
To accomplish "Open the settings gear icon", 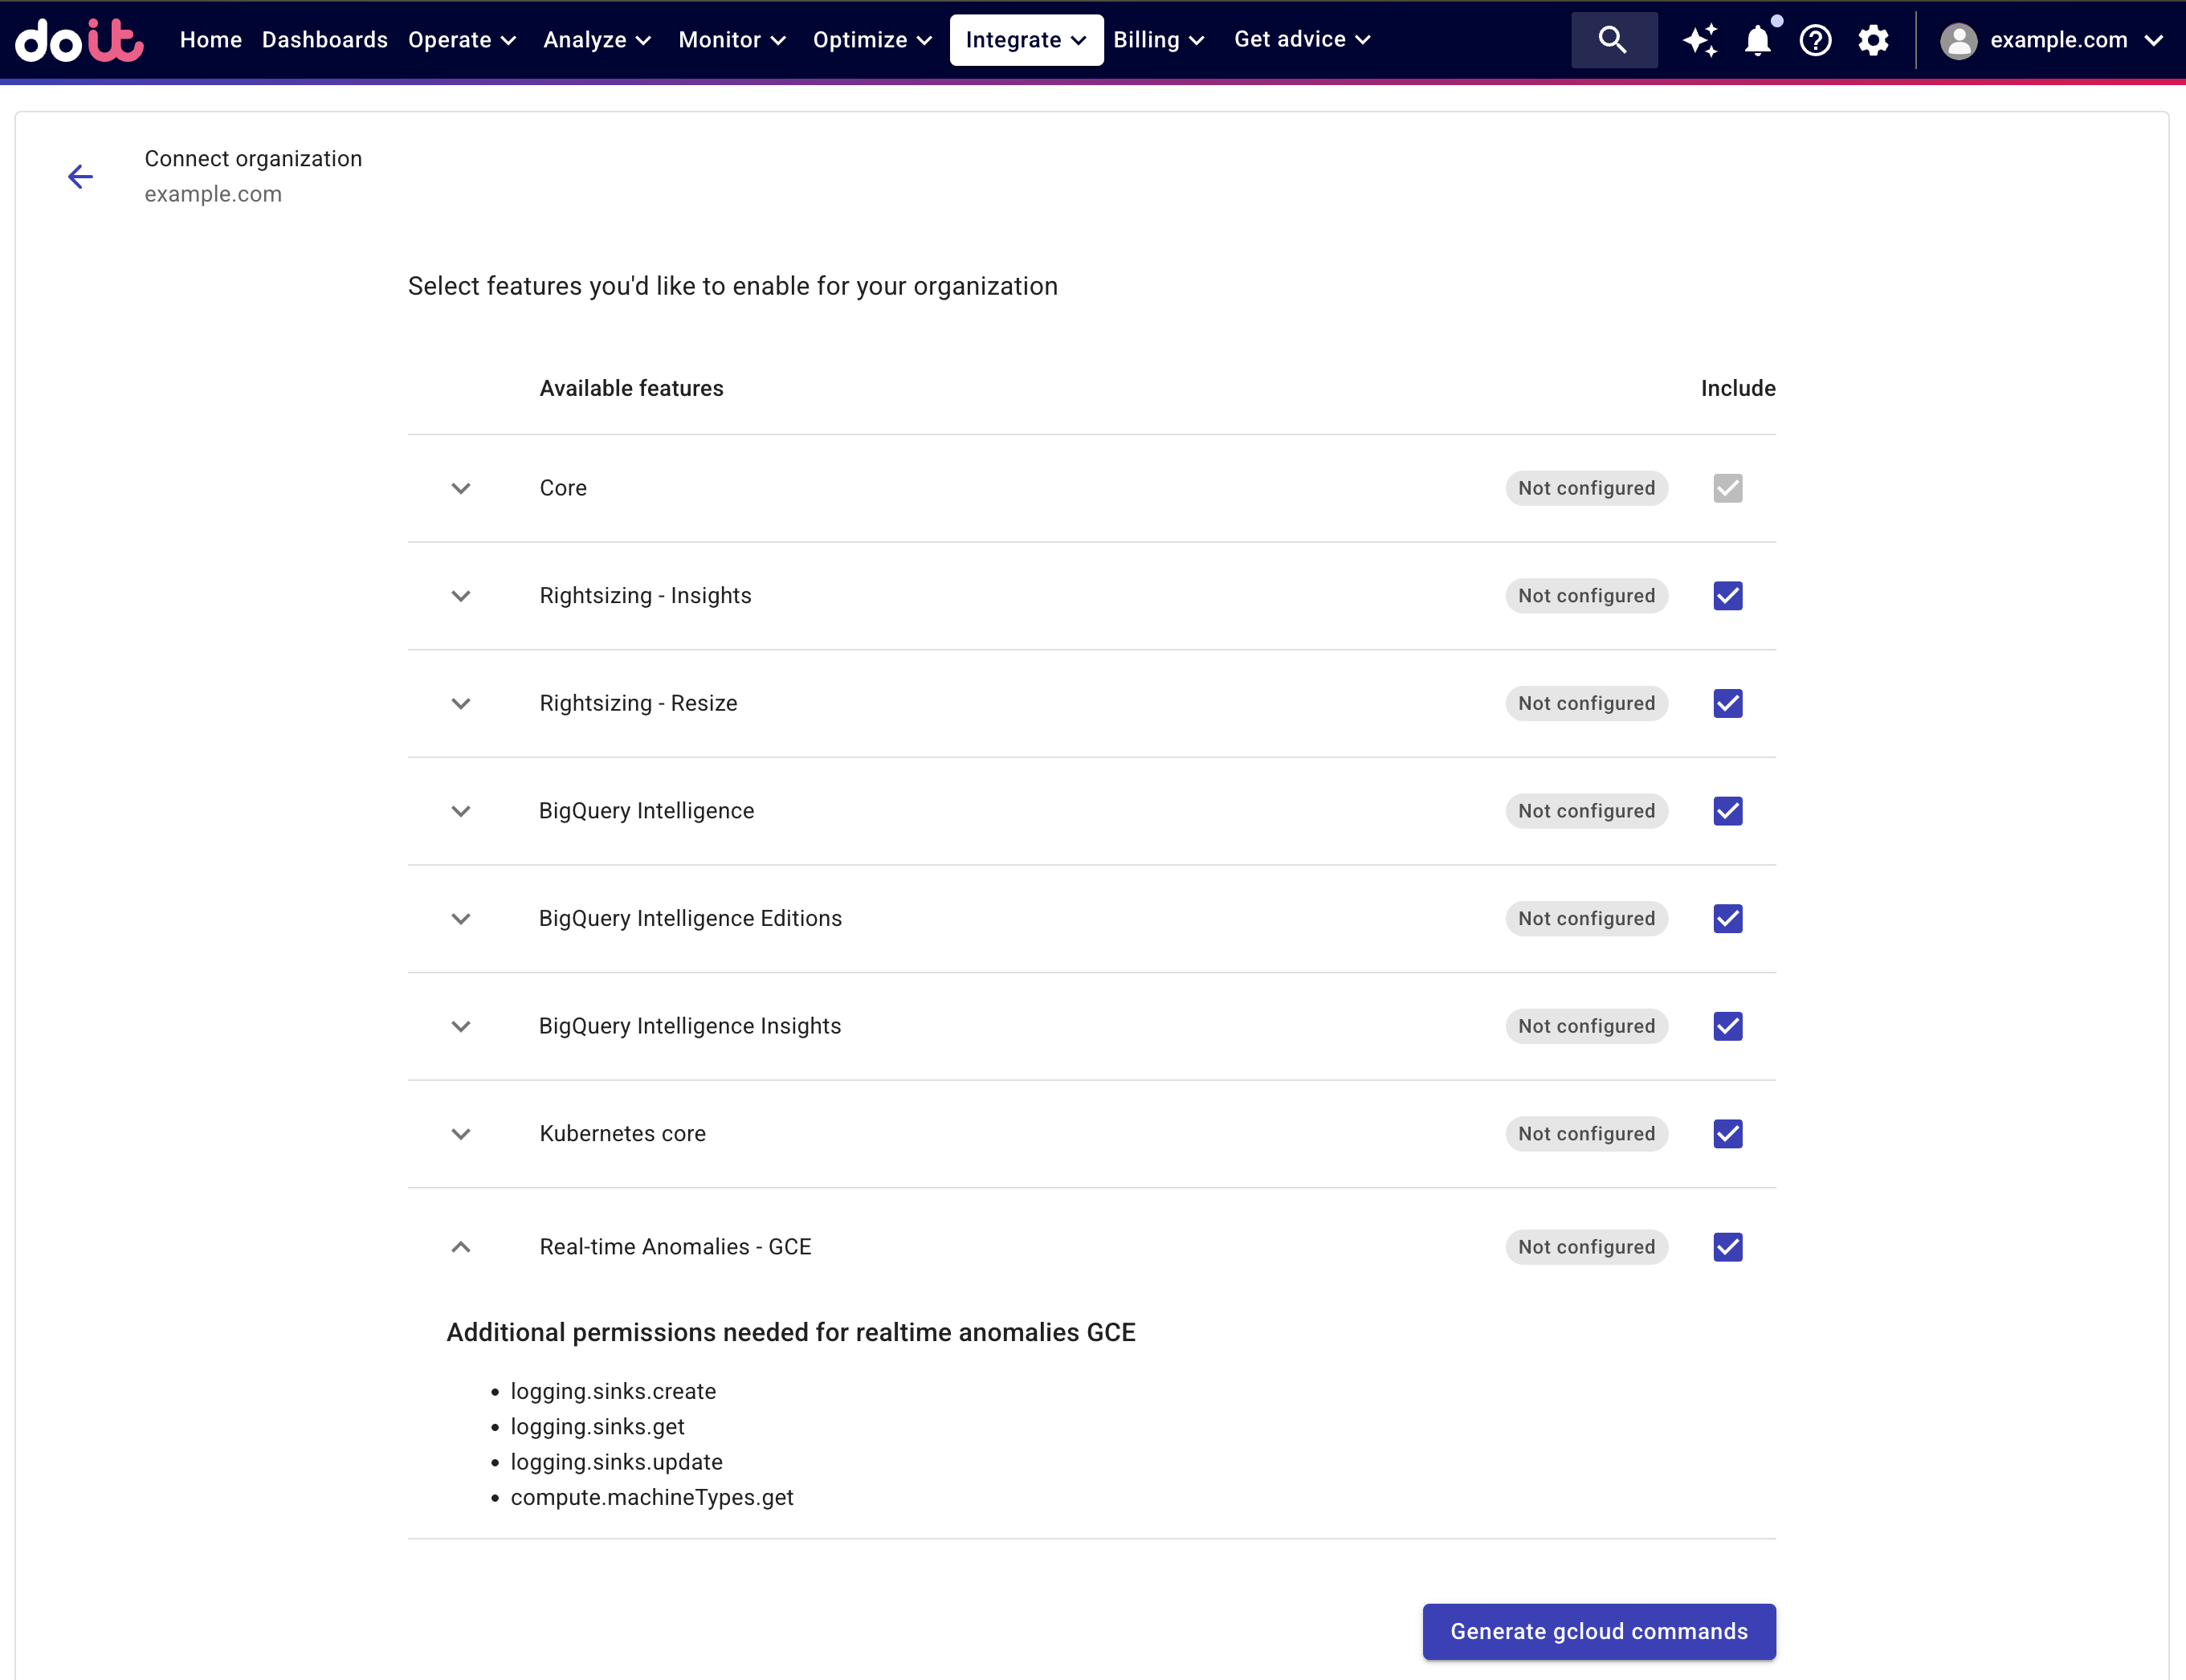I will pyautogui.click(x=1873, y=40).
